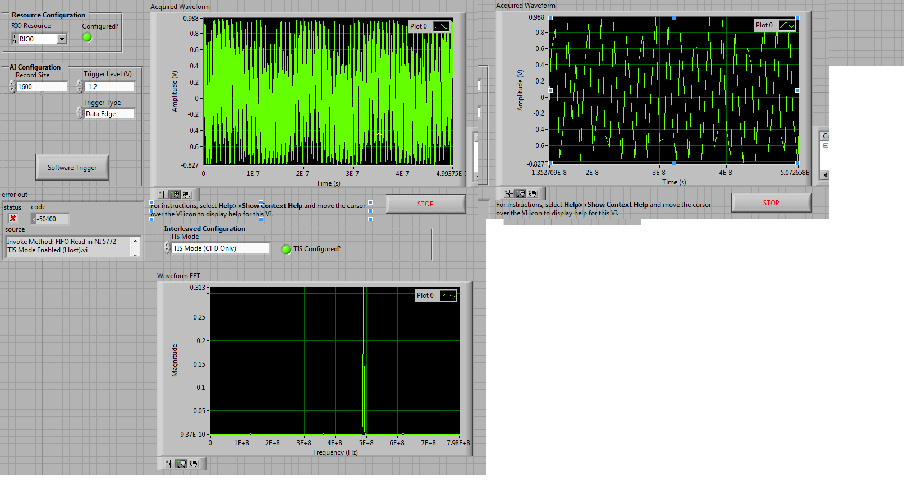Select cursor movement tool on left Acquired Waveform palette
Screen dimensions: 904x485
point(163,195)
